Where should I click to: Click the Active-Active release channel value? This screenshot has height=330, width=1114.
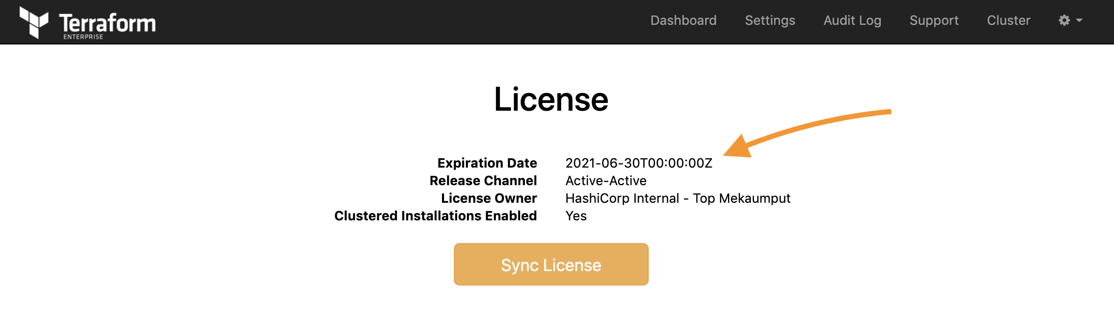tap(606, 181)
